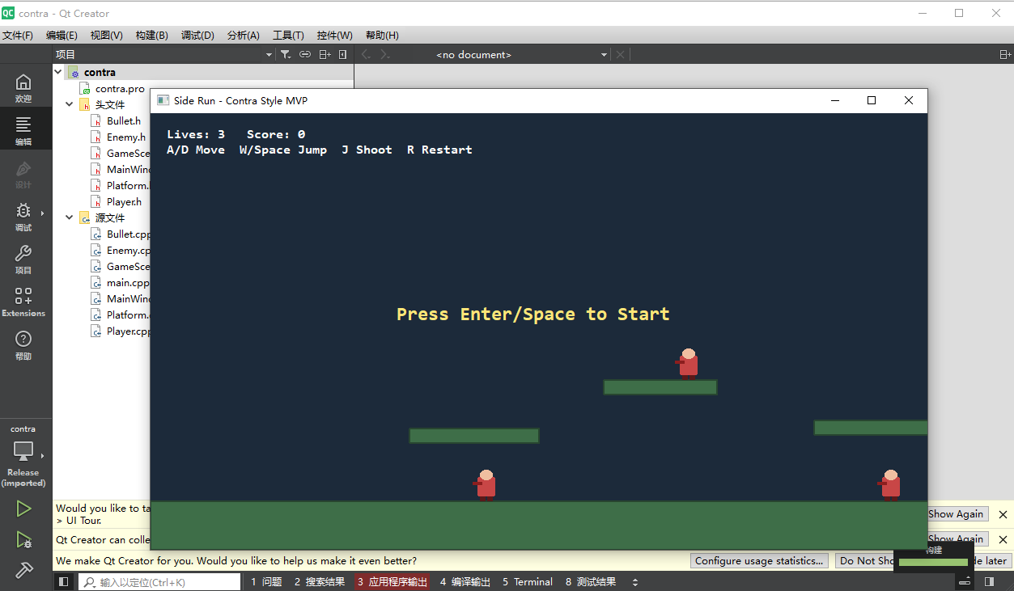This screenshot has width=1014, height=591.
Task: Click the locator input field
Action: tap(159, 581)
